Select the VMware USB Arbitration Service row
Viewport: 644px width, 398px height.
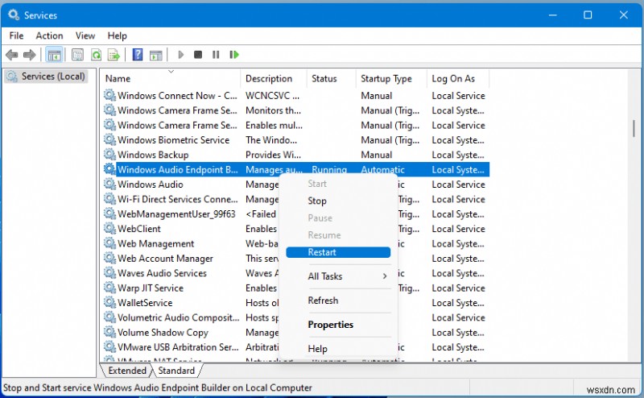[x=295, y=347]
